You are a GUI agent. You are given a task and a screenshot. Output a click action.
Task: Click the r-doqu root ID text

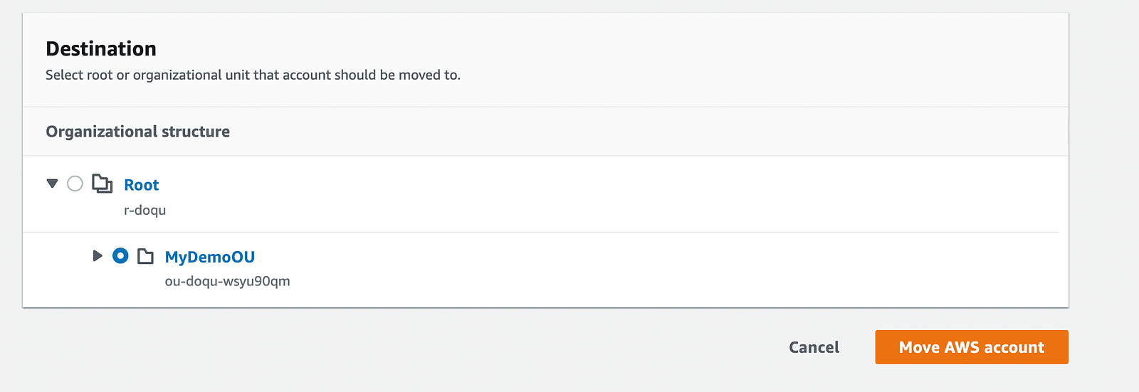(145, 211)
